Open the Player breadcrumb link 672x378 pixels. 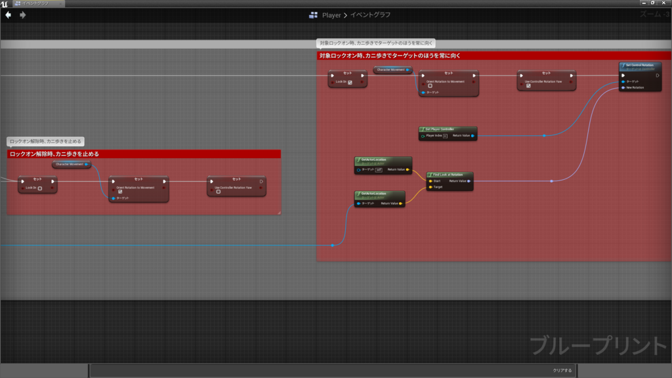[x=331, y=15]
